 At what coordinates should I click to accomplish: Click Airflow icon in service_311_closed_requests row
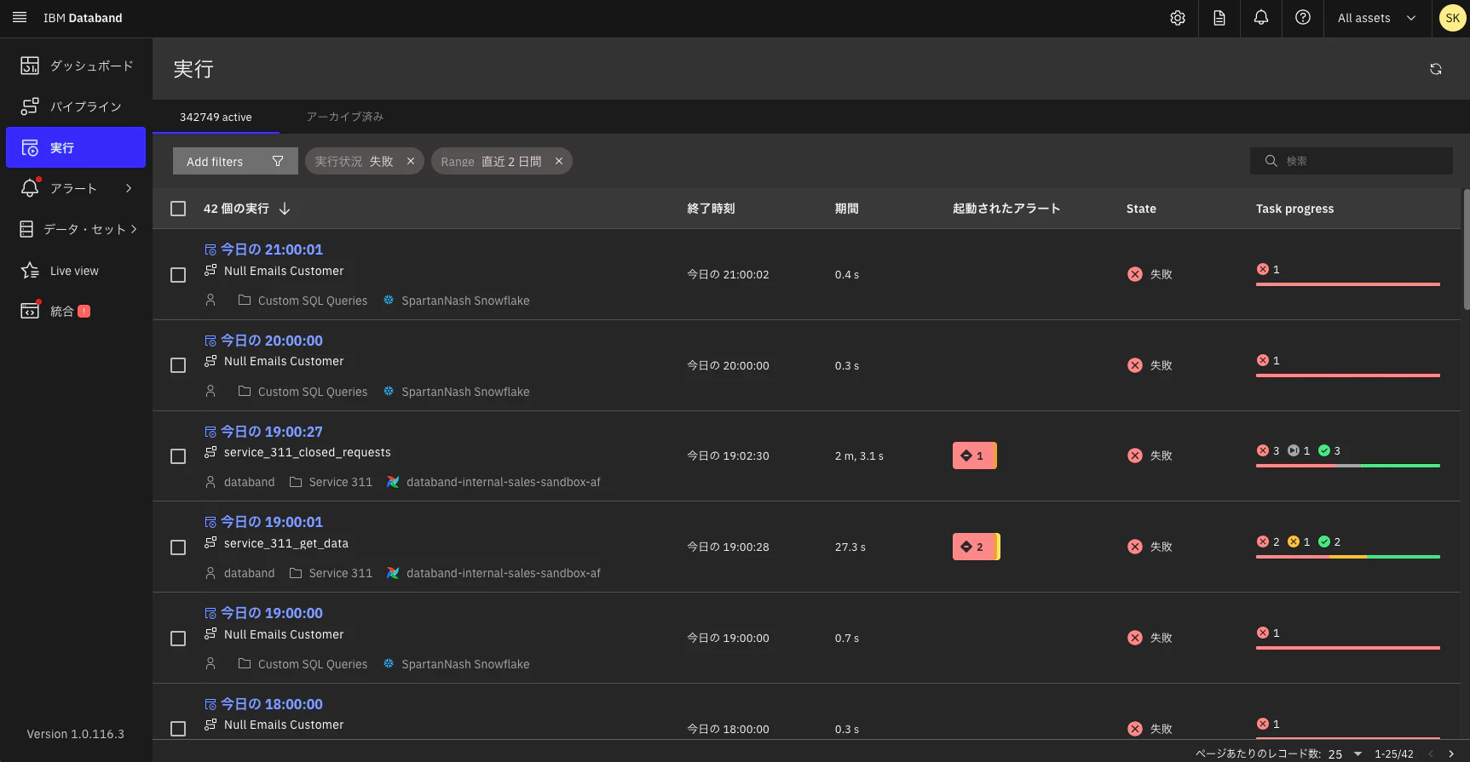coord(393,482)
